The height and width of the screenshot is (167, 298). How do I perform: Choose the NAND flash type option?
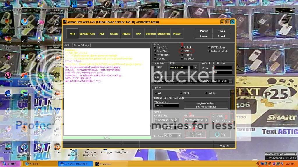coord(155,72)
